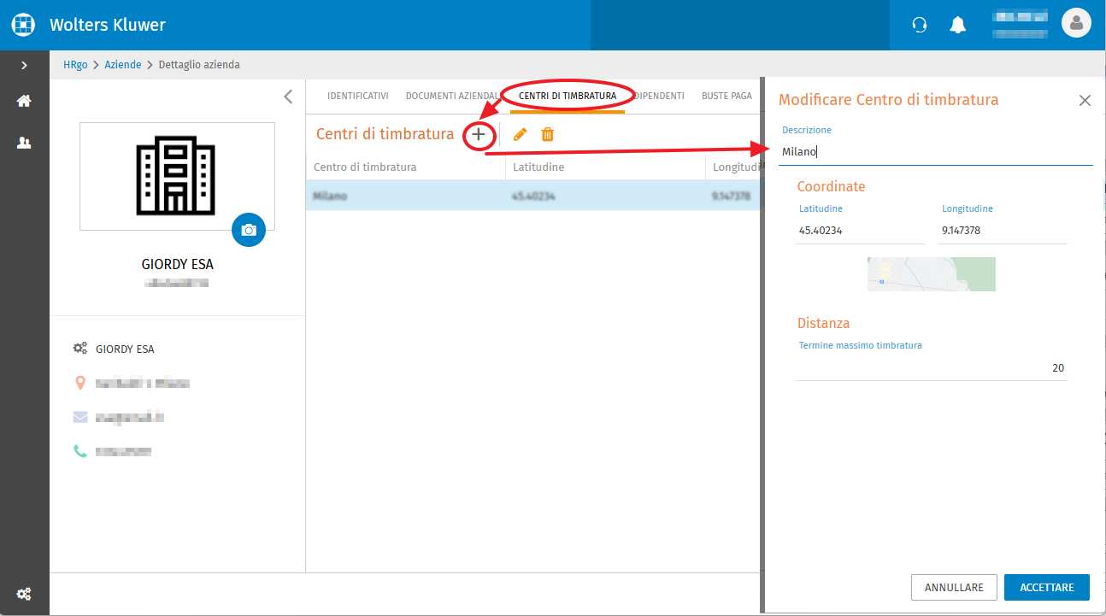Open the settings gears in sidebar

[24, 594]
